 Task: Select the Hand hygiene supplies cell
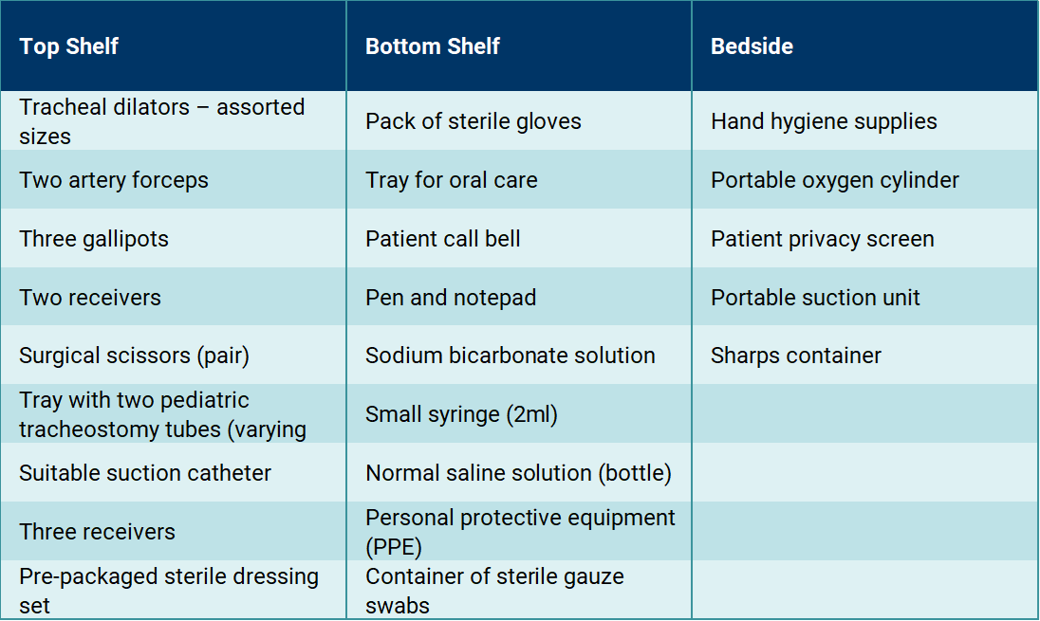(864, 120)
